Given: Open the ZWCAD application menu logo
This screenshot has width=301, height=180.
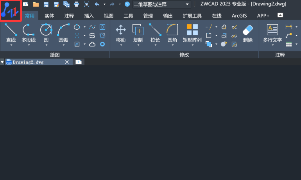Looking at the screenshot, I should pos(11,11).
